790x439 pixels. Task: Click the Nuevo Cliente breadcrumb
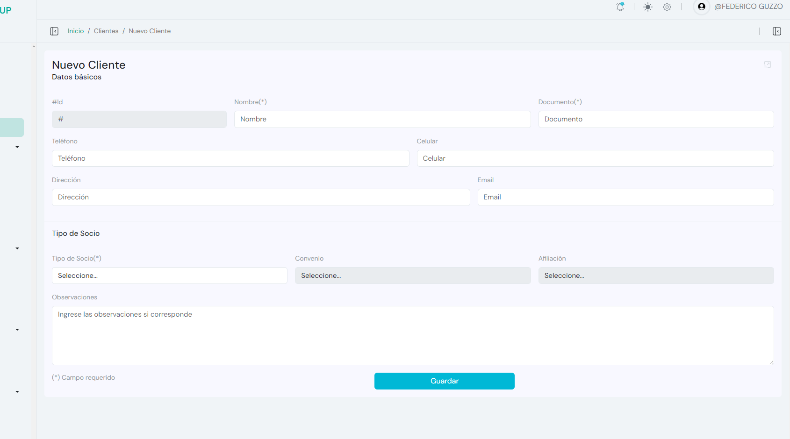tap(150, 31)
